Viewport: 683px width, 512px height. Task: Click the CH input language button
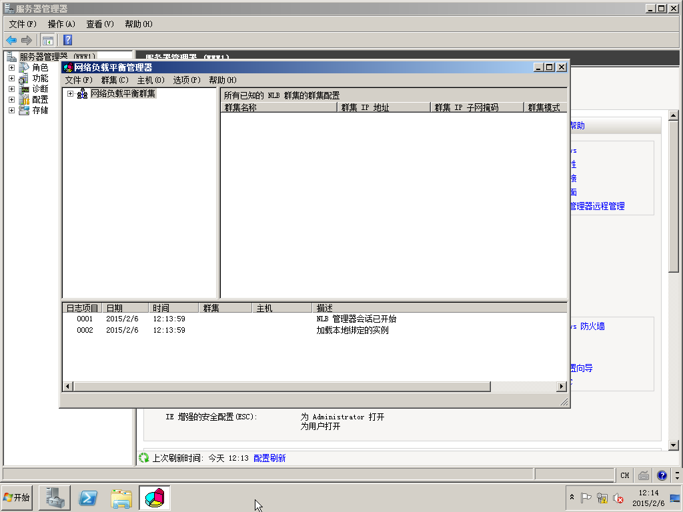pyautogui.click(x=624, y=475)
